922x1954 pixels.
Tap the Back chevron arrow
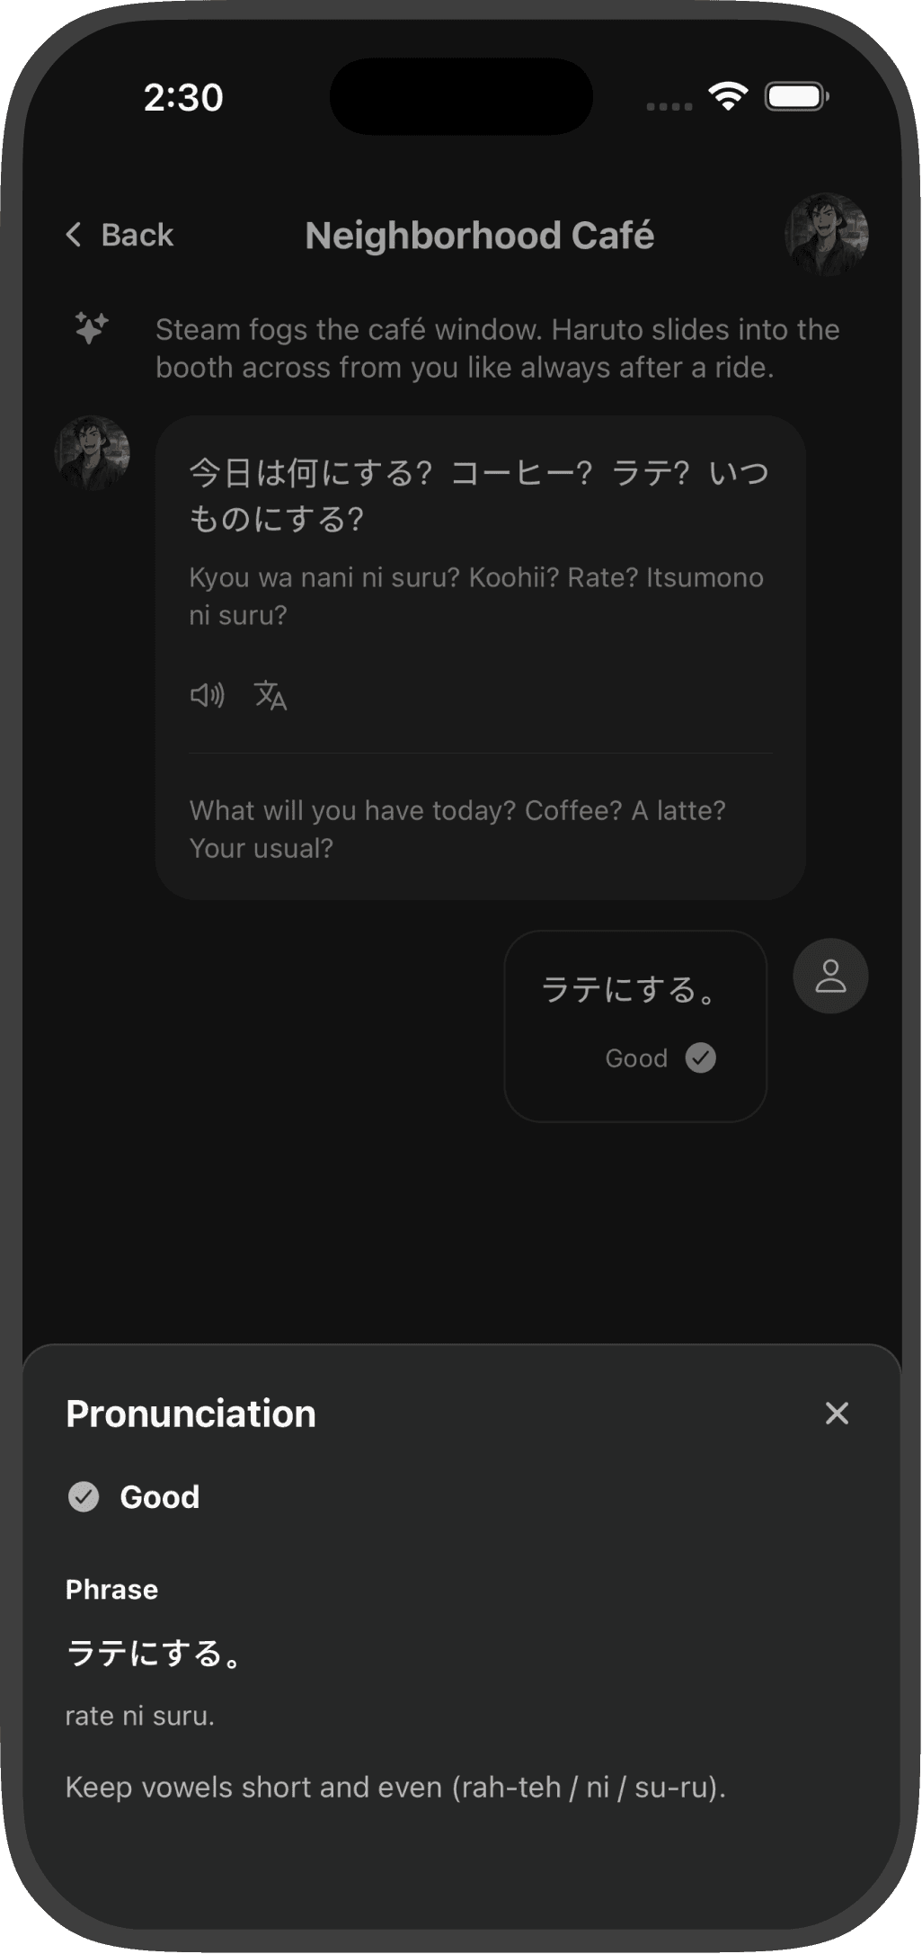click(74, 235)
